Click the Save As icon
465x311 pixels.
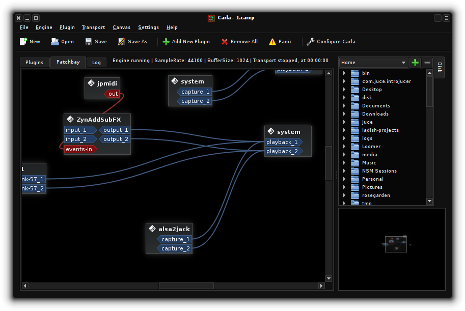point(121,42)
